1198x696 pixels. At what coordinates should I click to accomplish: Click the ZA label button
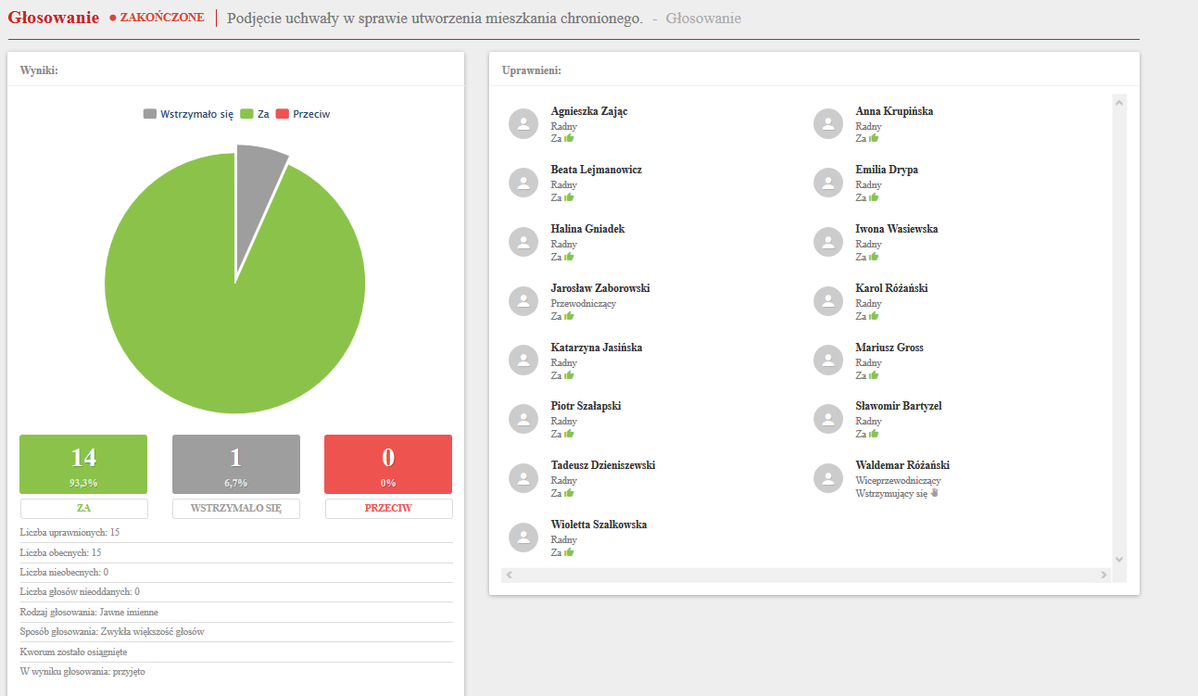point(83,509)
